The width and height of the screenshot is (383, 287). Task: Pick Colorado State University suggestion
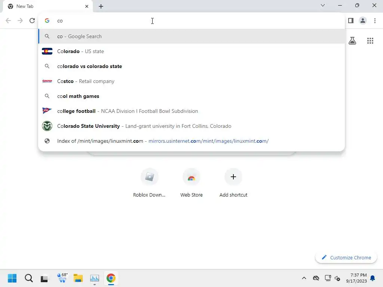click(191, 126)
